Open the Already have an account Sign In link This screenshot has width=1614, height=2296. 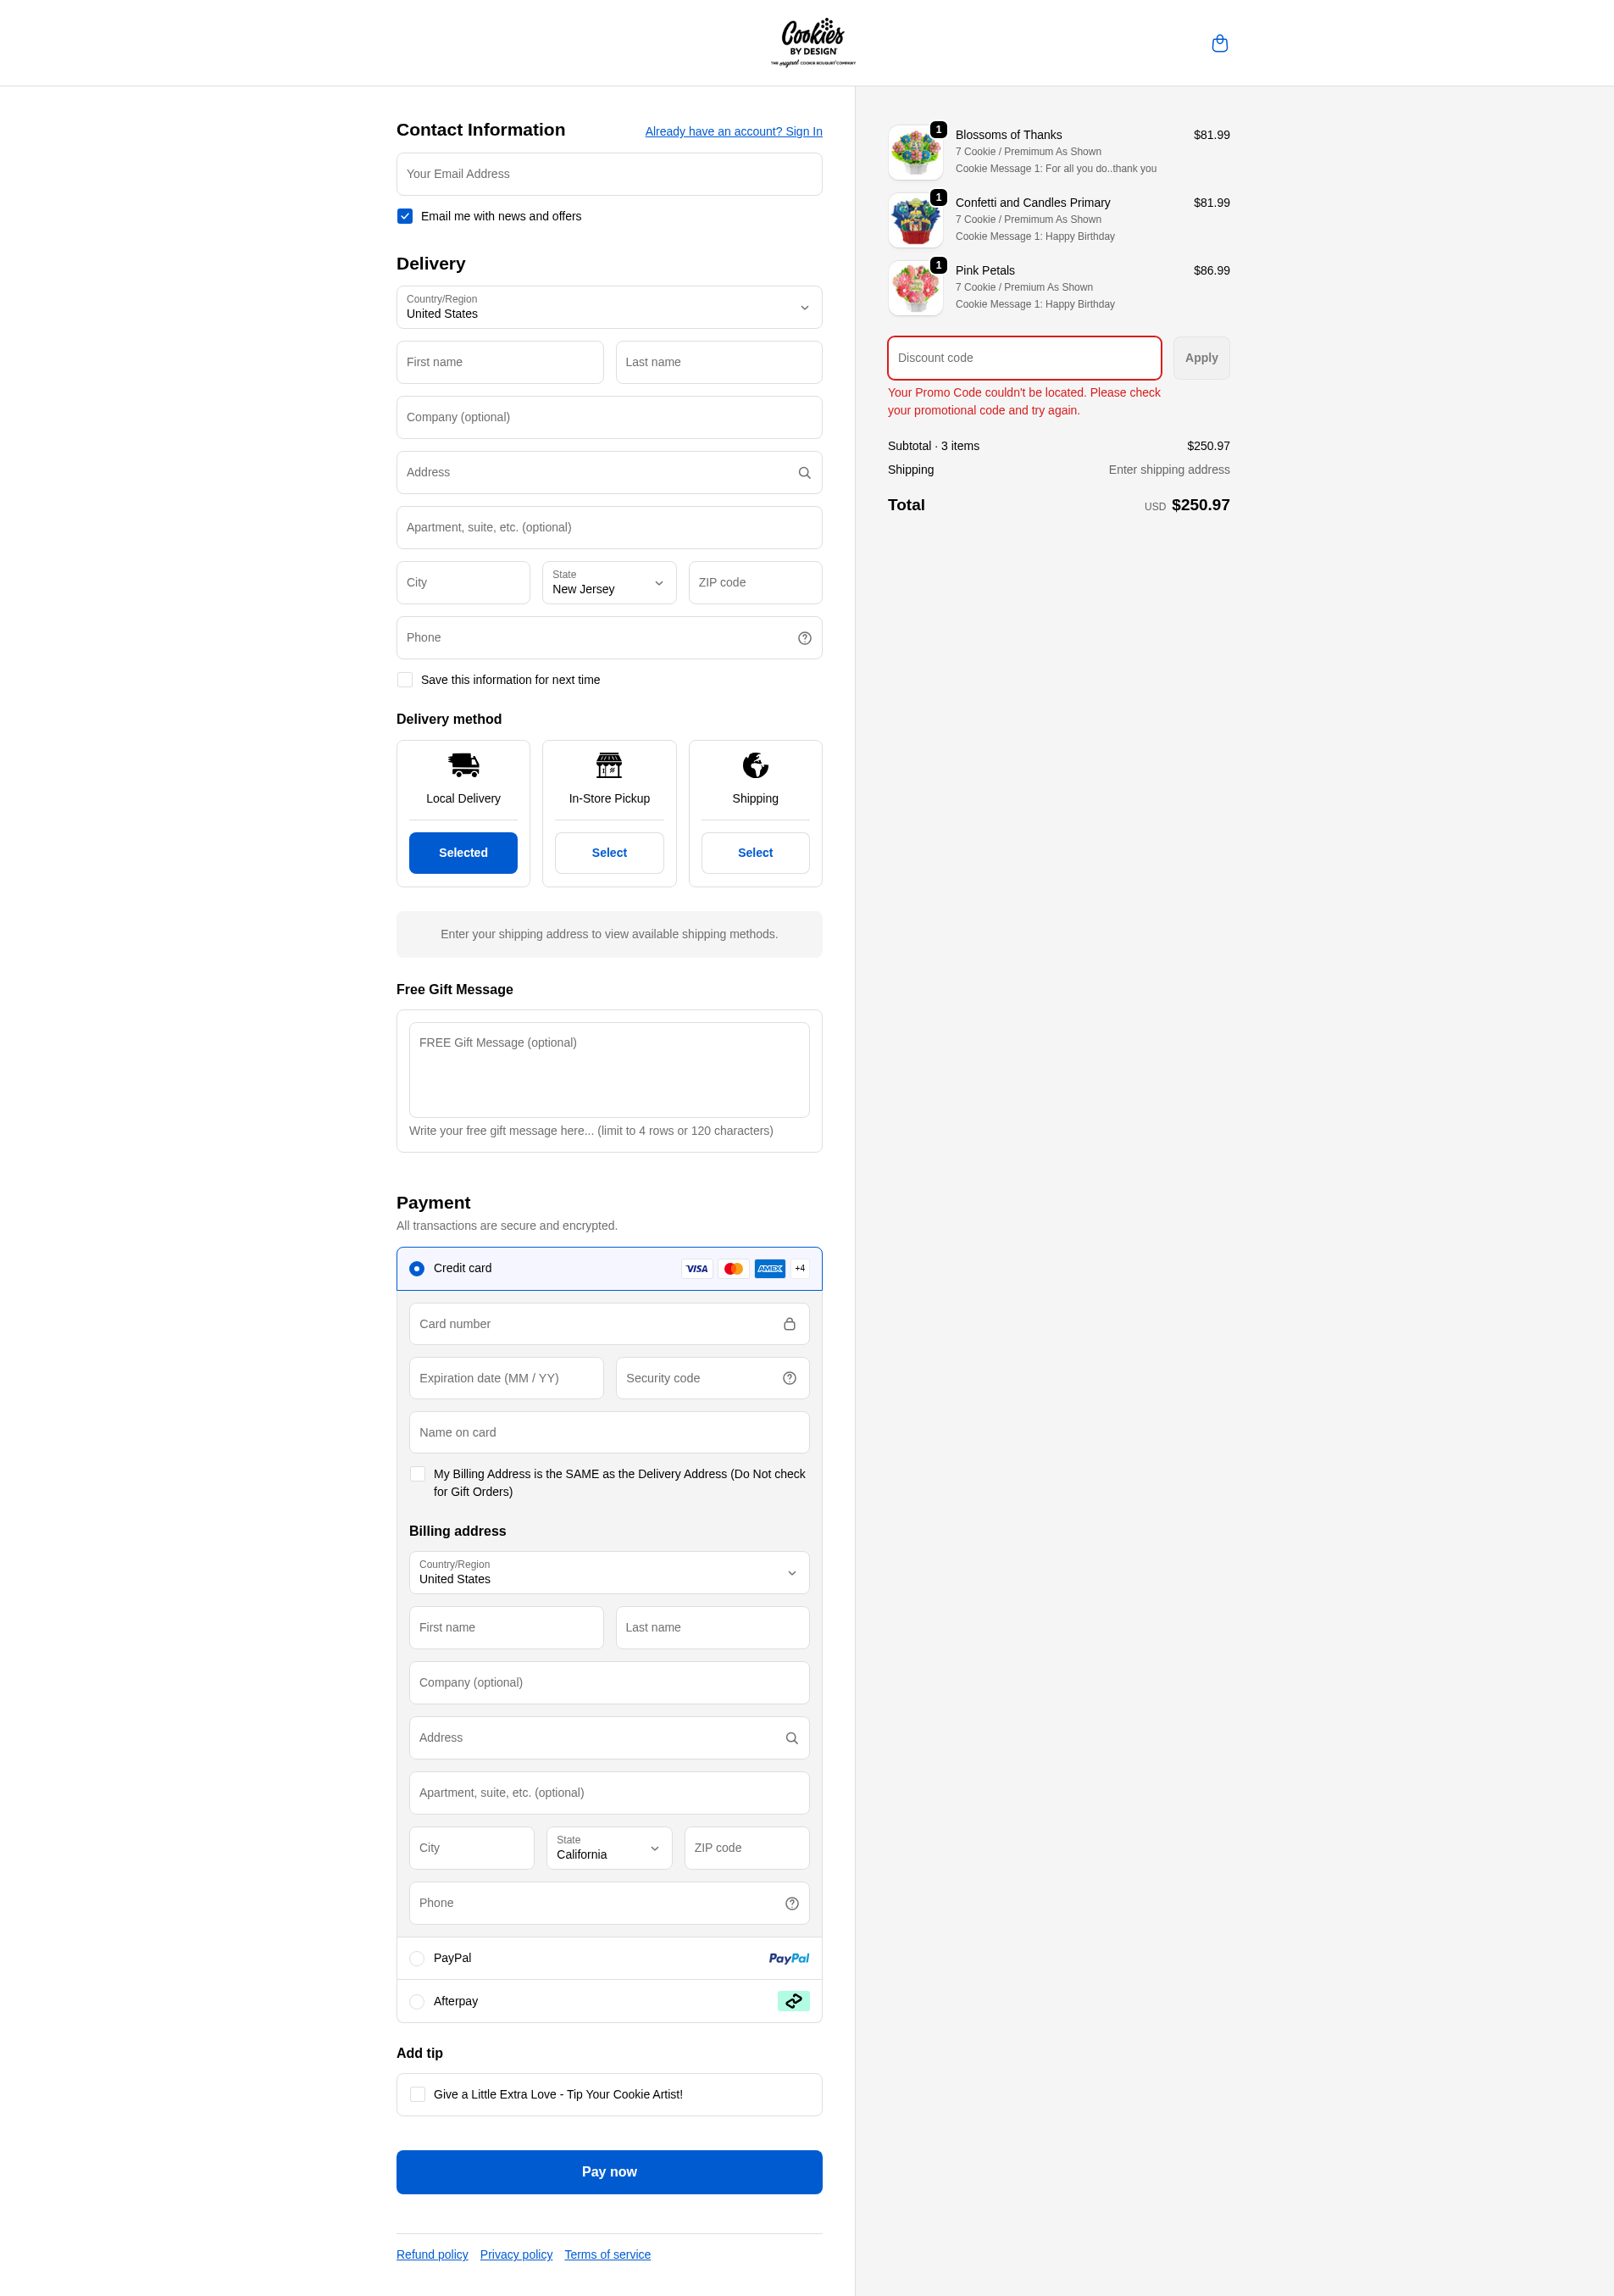(x=733, y=131)
